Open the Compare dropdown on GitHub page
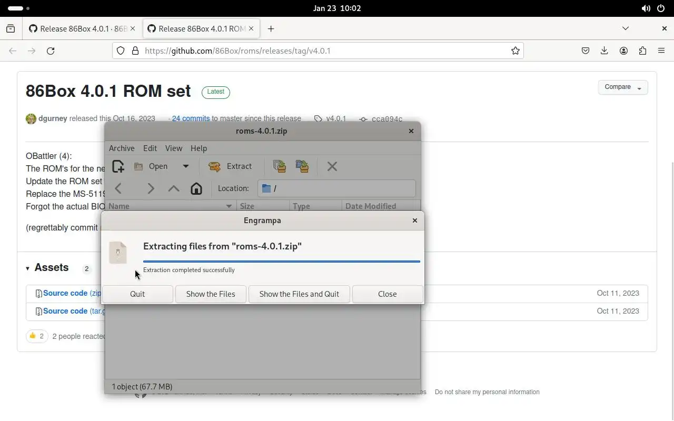The width and height of the screenshot is (674, 421). point(623,87)
